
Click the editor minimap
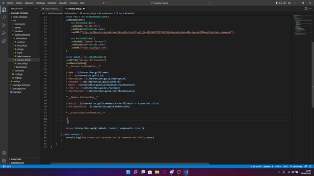pos(302,89)
